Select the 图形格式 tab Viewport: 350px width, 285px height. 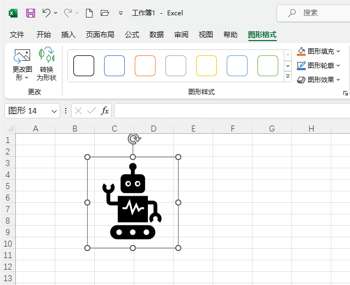(262, 35)
